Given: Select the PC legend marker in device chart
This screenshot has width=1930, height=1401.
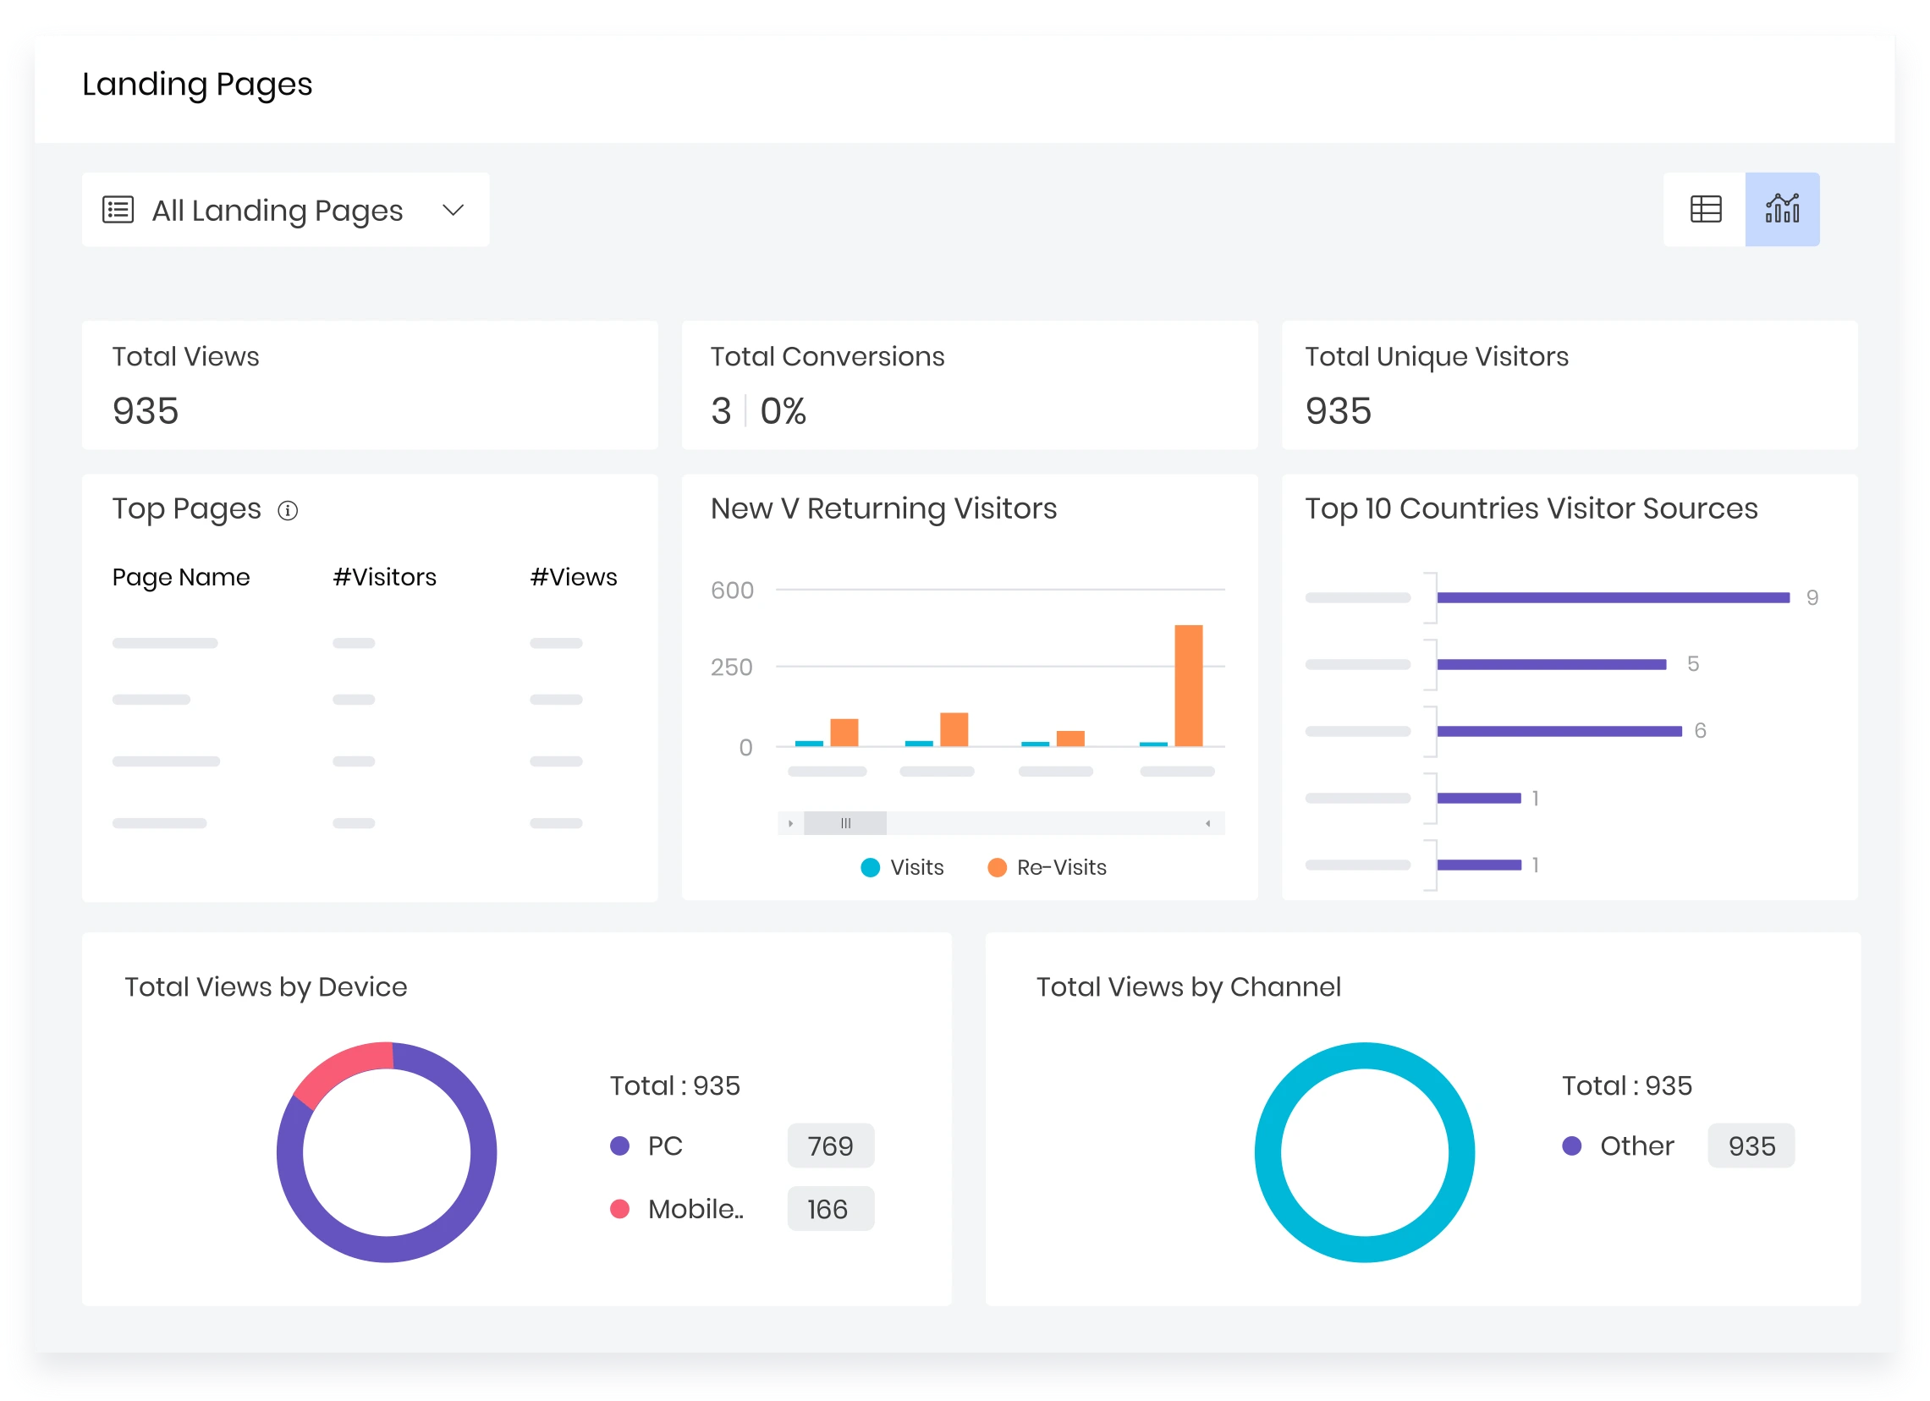Looking at the screenshot, I should (619, 1146).
